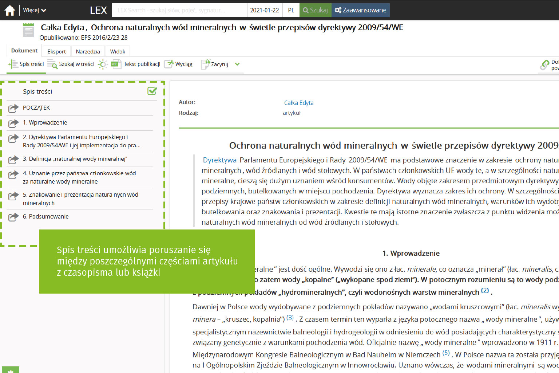Screen dimensions: 559x373
Task: Click the Wyciąg excerpt icon
Action: coord(169,64)
